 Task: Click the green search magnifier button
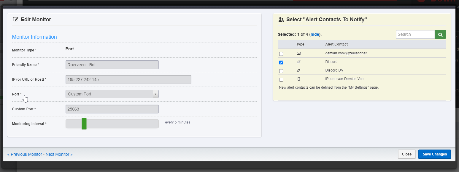[440, 35]
